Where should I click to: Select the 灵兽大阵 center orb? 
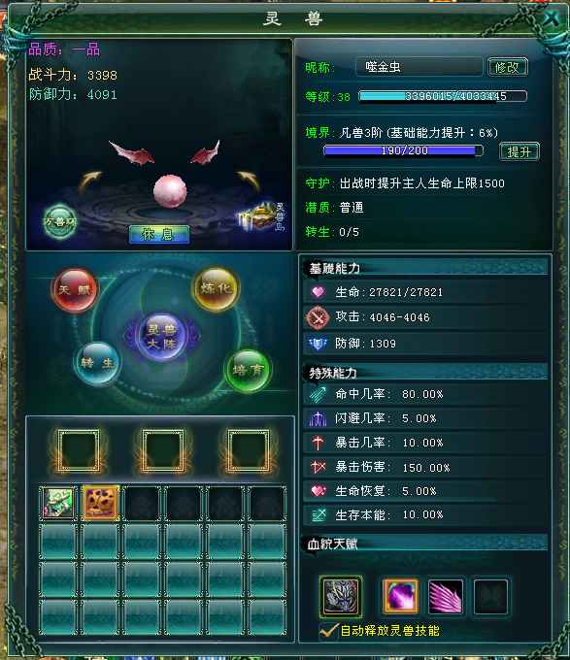[x=161, y=337]
